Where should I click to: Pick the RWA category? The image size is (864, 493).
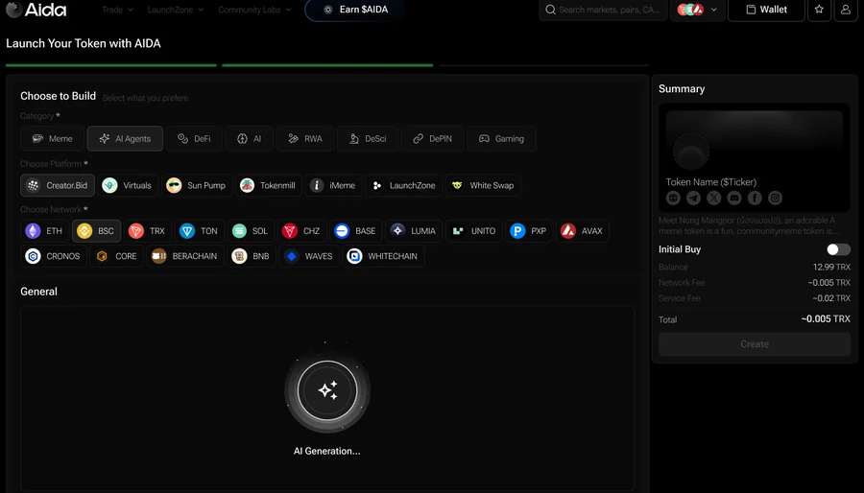[x=304, y=139]
